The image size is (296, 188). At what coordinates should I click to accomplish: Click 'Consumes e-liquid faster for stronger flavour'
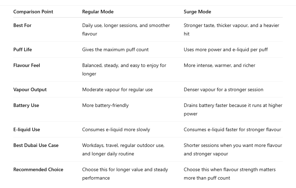(233, 129)
